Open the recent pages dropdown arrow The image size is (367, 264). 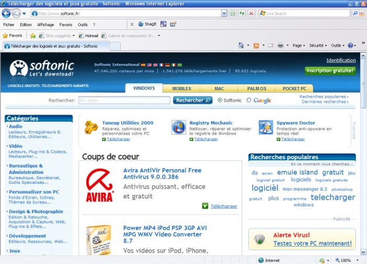24,14
